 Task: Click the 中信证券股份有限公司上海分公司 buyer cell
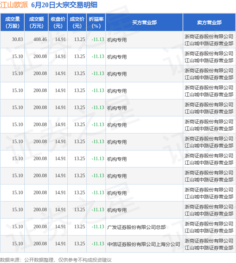point(144,244)
